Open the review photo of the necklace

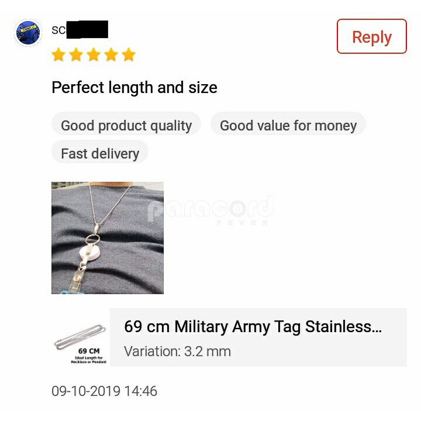[108, 237]
